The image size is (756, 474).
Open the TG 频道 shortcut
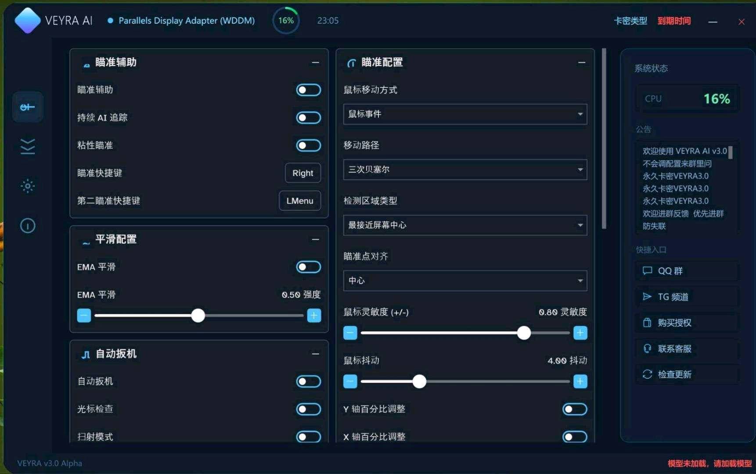tap(687, 297)
